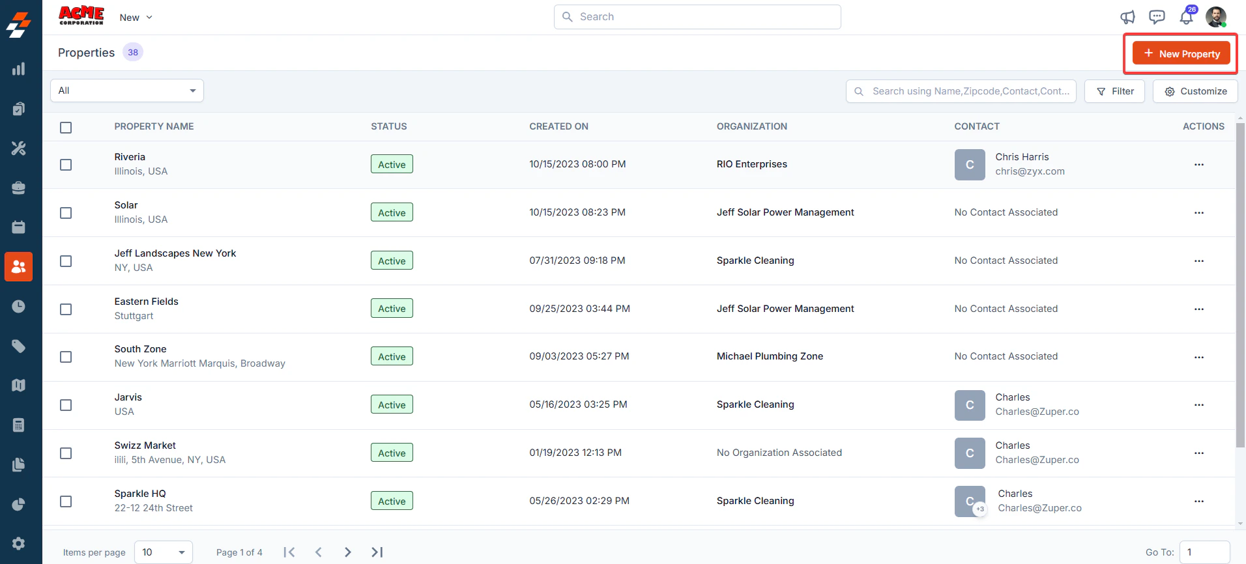Open the bar-chart dashboard icon in sidebar
Screen dimensions: 1246x564
click(18, 69)
